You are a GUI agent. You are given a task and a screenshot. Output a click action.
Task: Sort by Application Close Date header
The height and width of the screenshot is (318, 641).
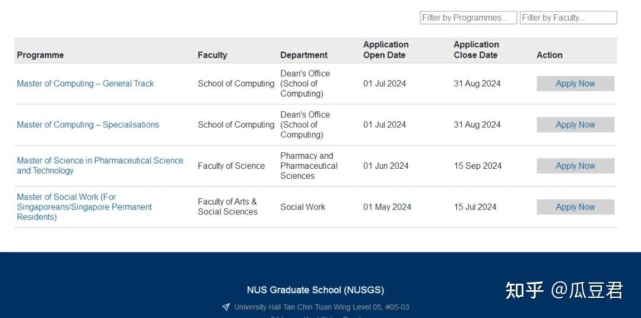pos(476,50)
